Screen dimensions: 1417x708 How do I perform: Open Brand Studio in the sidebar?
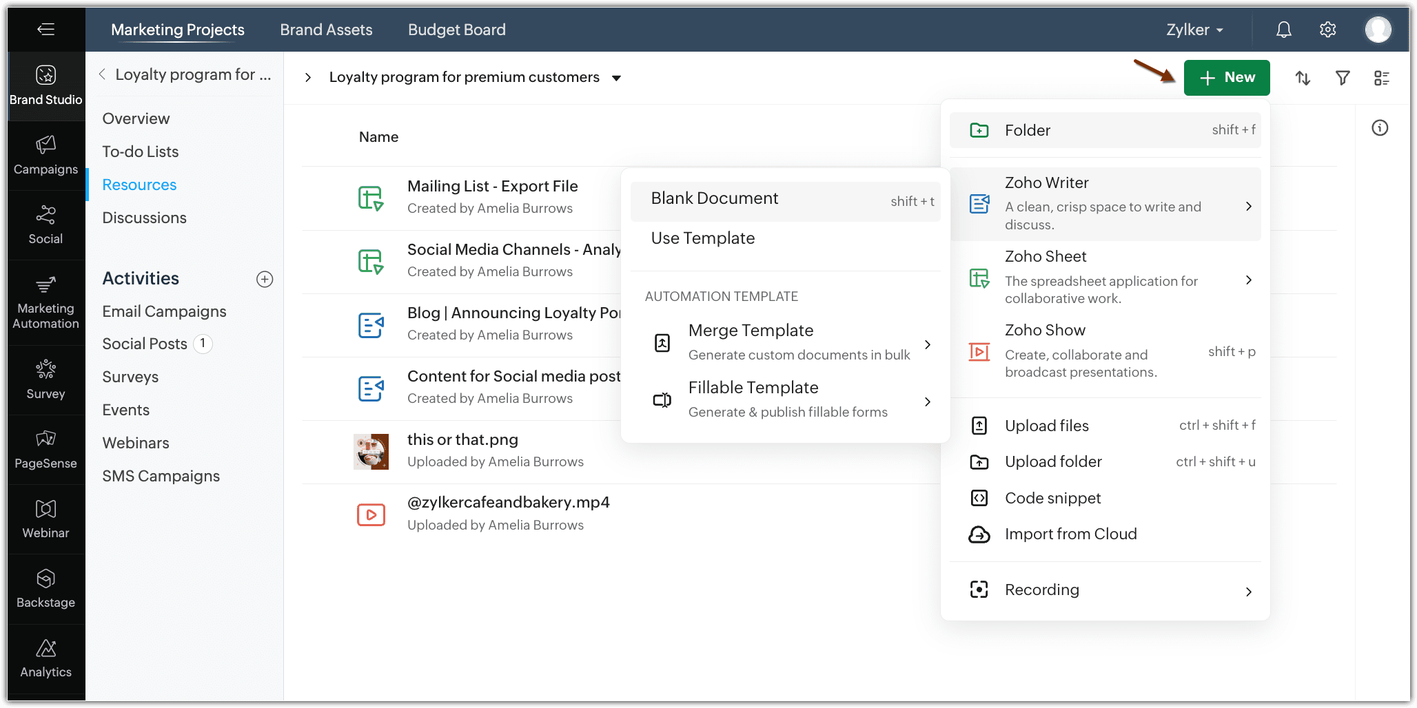coord(45,85)
